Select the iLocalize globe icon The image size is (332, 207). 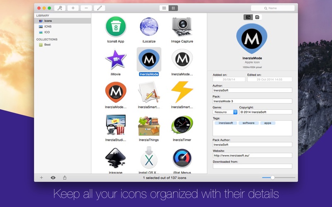[x=149, y=26]
